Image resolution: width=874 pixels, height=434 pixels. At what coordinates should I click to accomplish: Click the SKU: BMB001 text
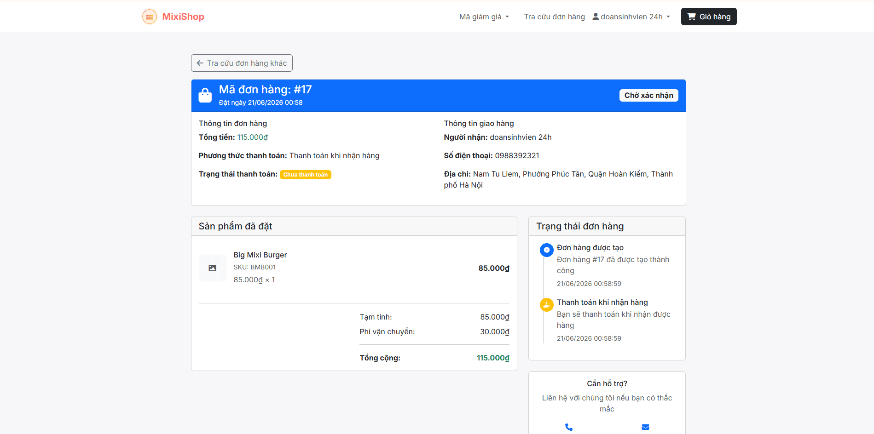pyautogui.click(x=255, y=267)
